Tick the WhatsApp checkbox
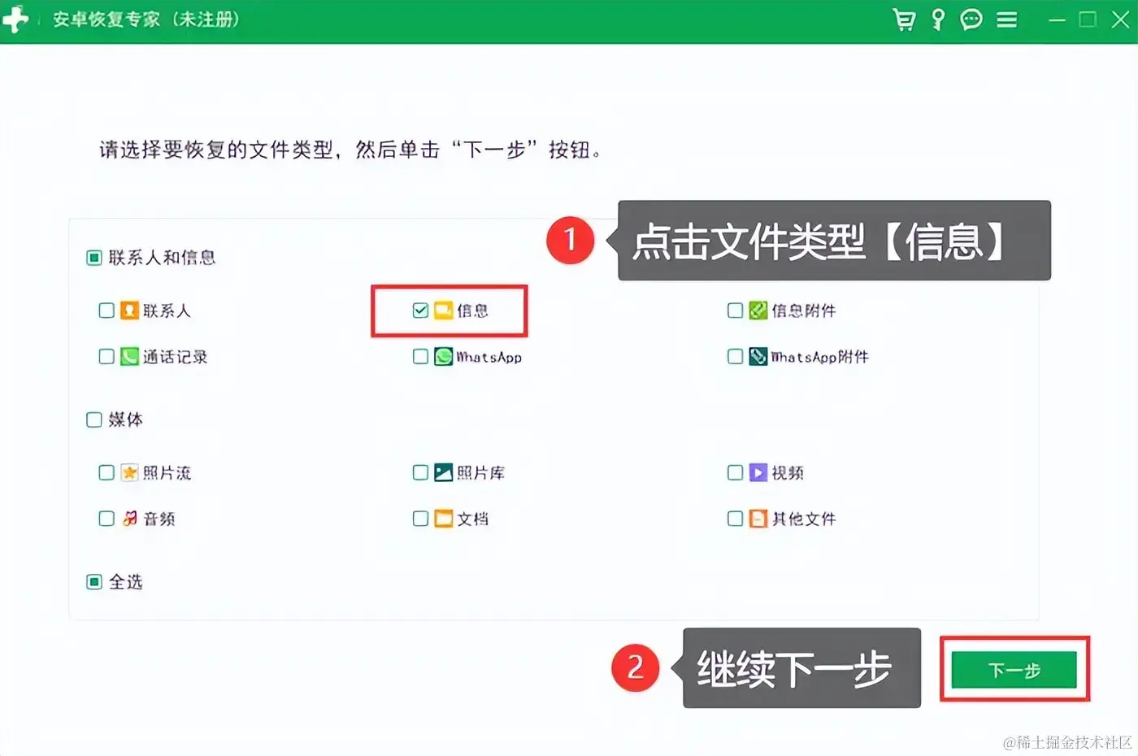 coord(420,357)
